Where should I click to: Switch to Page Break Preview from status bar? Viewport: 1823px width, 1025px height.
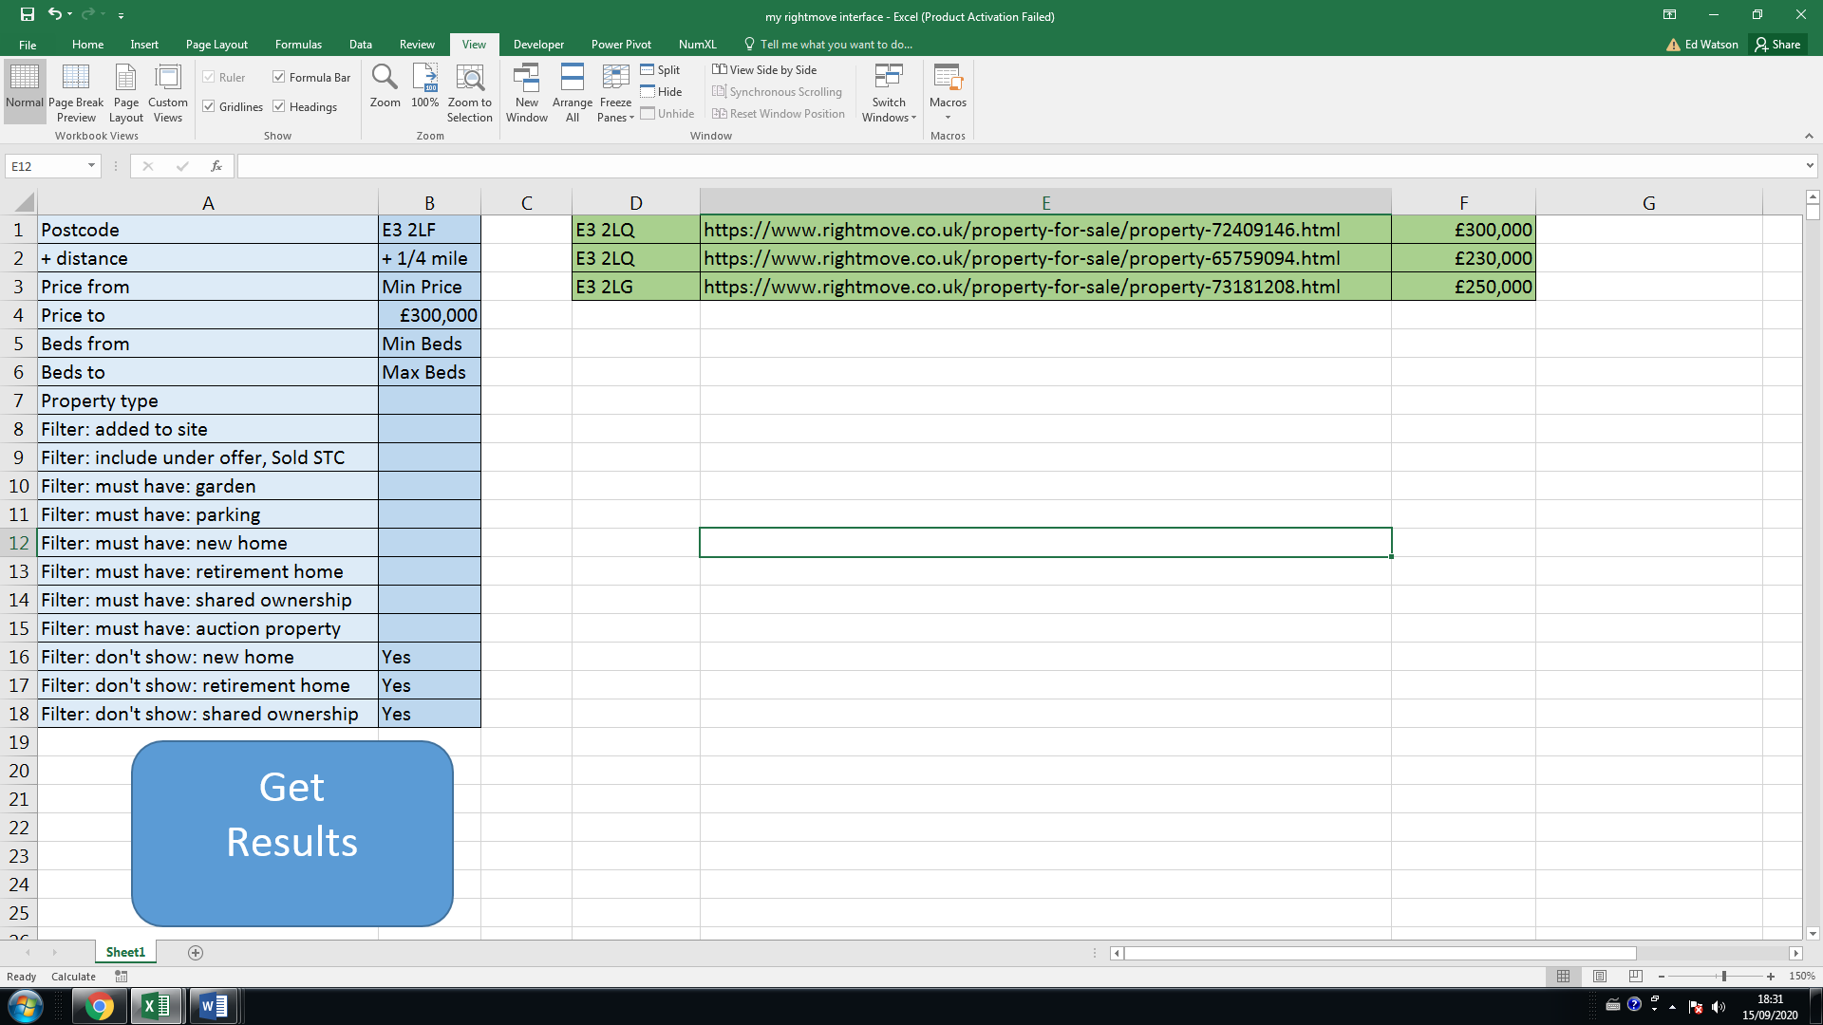1635,977
